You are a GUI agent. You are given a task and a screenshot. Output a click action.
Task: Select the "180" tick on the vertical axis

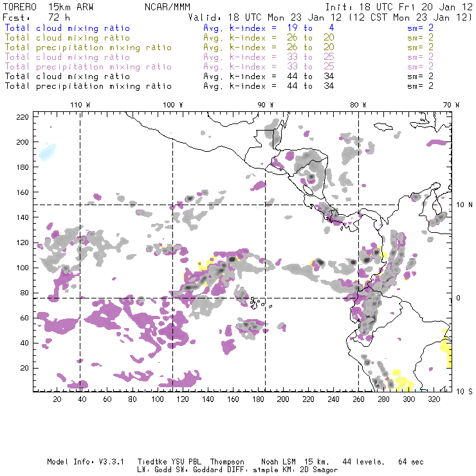pos(23,167)
